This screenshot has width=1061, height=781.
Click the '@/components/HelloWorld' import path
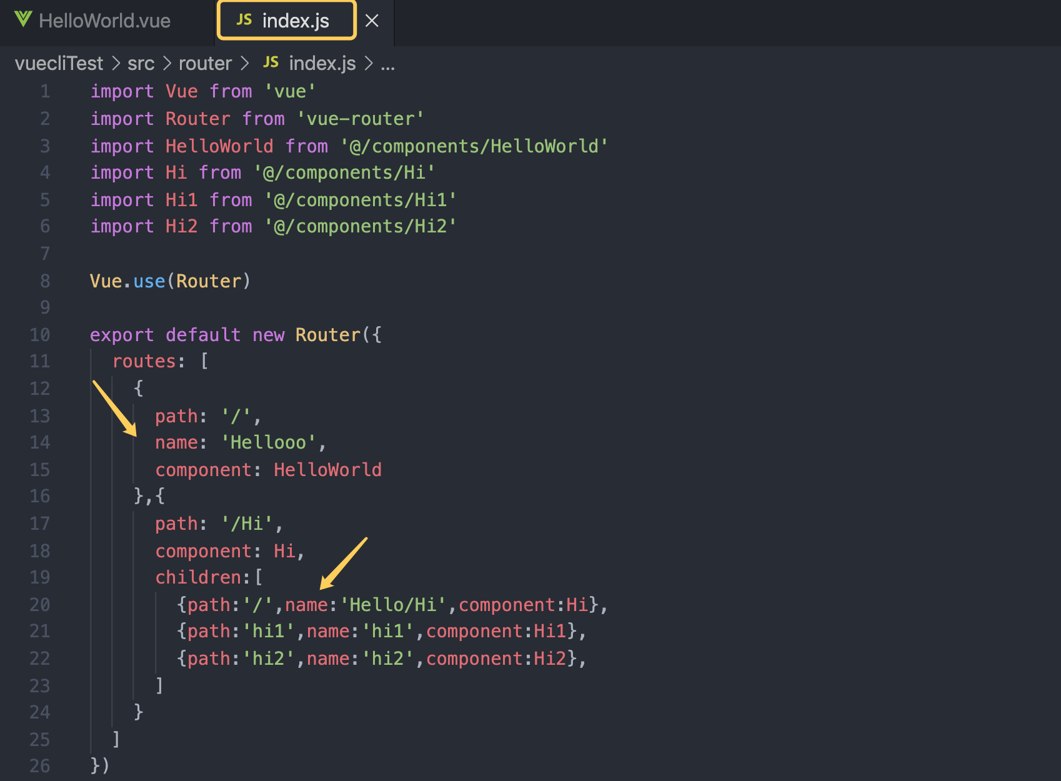tap(474, 146)
